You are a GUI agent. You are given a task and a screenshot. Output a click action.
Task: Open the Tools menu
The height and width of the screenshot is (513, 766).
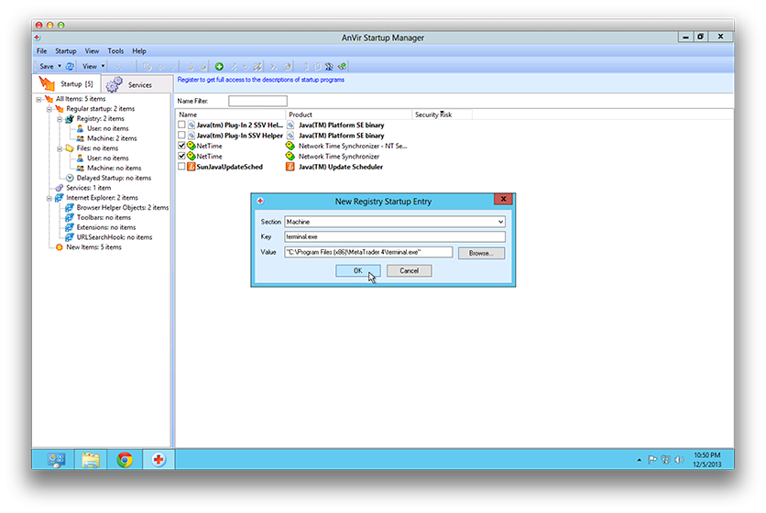click(x=115, y=51)
